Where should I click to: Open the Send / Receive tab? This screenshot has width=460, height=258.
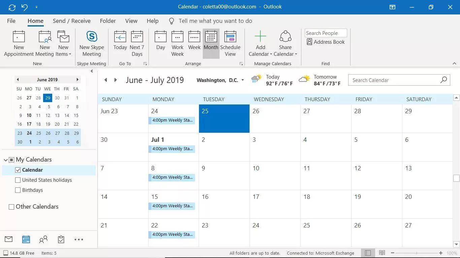coord(72,21)
